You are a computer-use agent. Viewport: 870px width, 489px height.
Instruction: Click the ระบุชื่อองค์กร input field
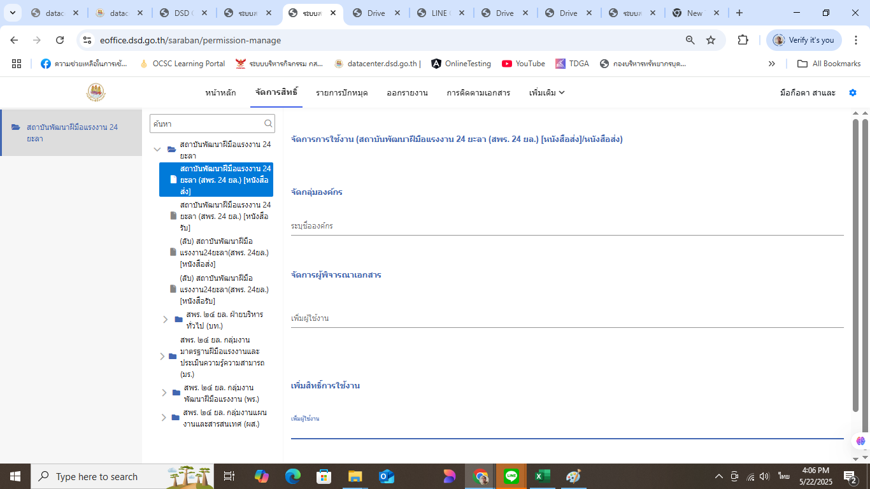click(567, 226)
